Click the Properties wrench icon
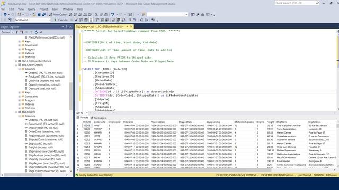 coord(198,14)
